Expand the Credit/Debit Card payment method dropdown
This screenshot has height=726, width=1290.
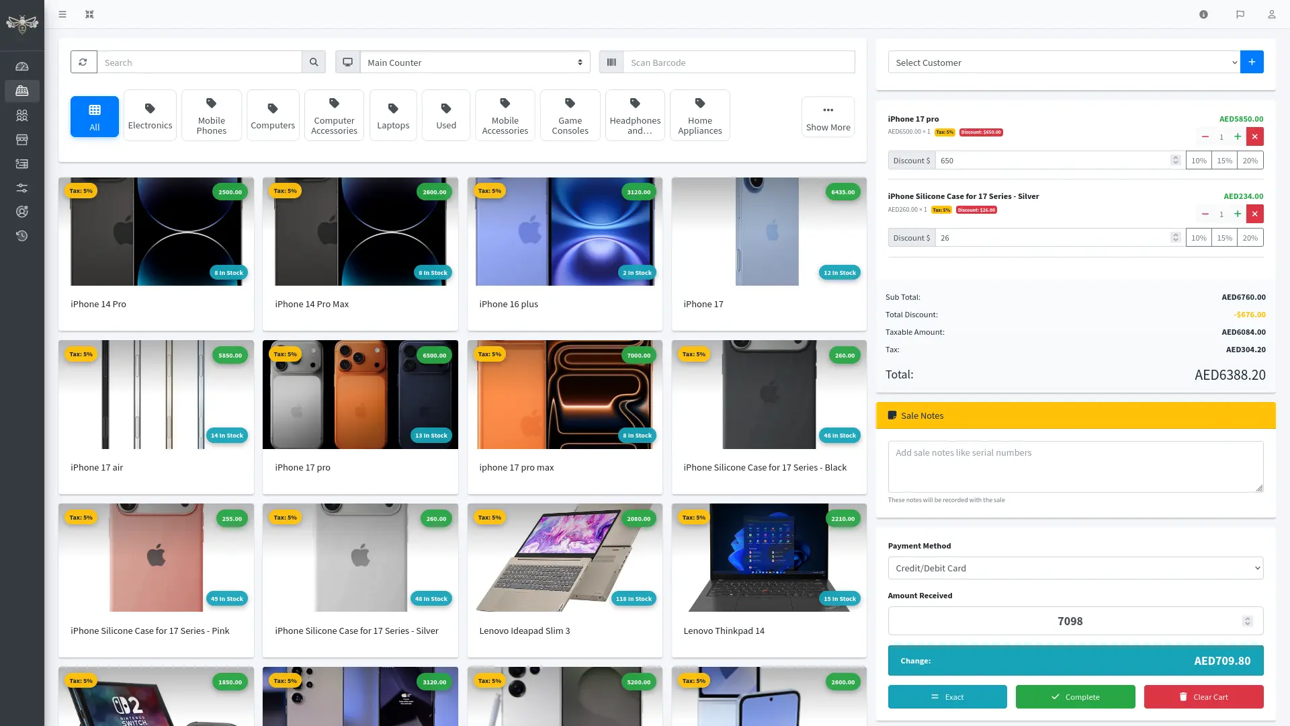1075,568
